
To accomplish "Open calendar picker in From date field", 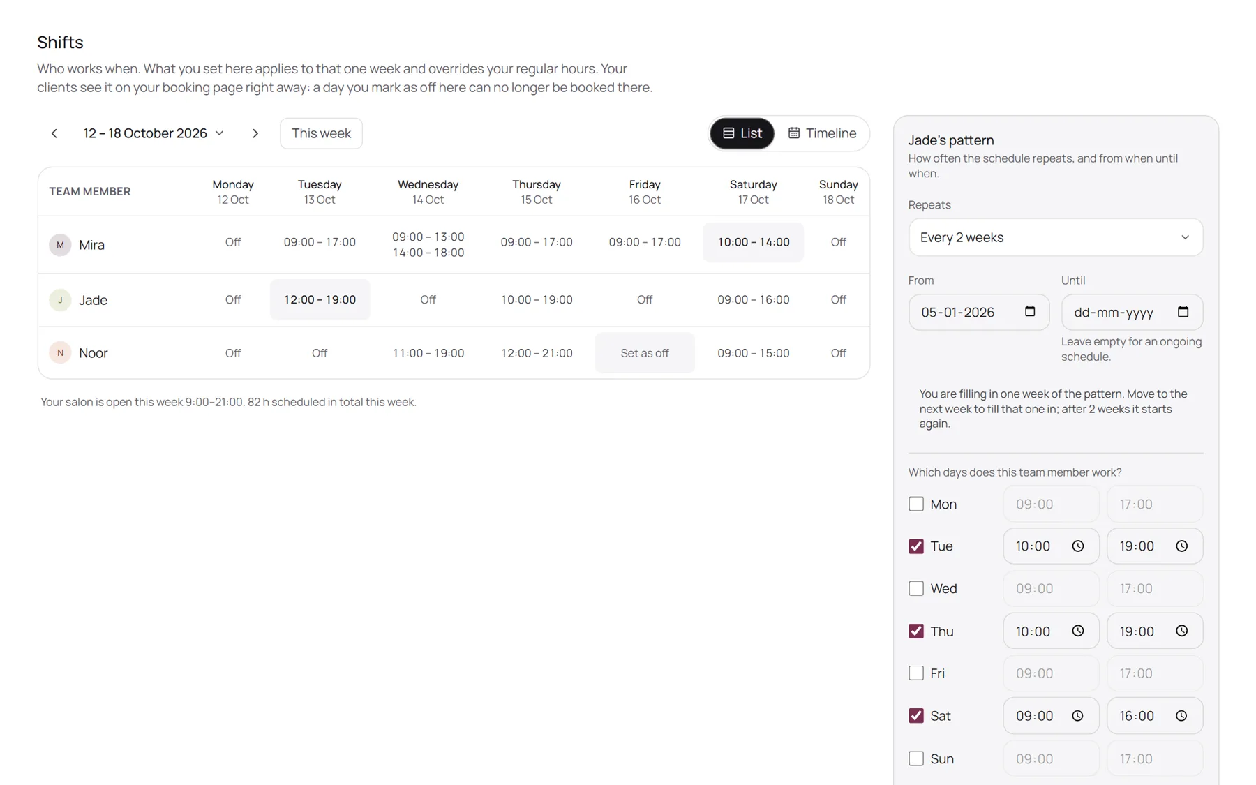I will coord(1030,312).
